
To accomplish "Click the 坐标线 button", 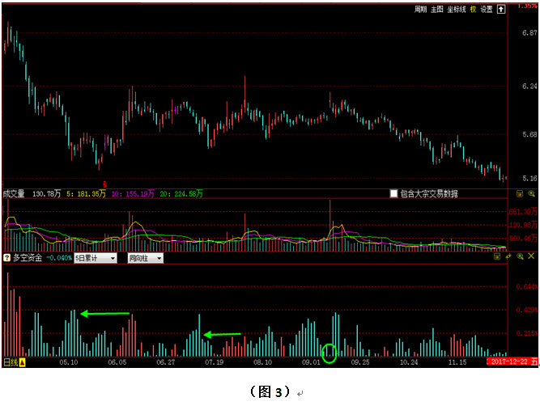I will coord(457,10).
